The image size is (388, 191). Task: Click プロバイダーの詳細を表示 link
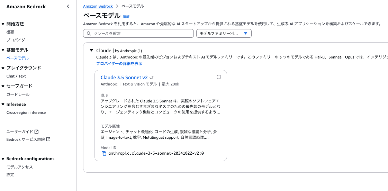pos(119,64)
